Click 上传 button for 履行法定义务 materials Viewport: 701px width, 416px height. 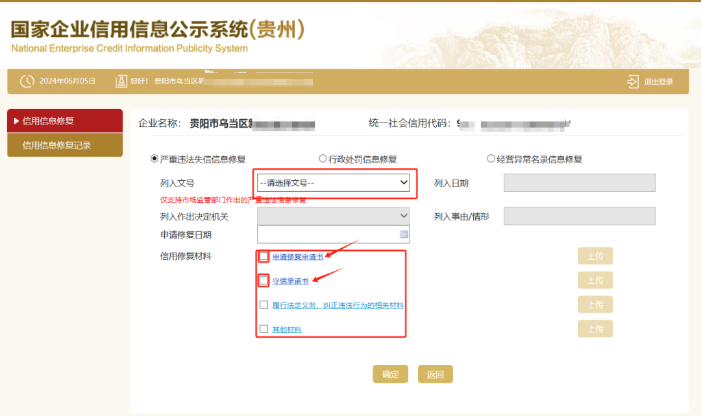[x=595, y=305]
